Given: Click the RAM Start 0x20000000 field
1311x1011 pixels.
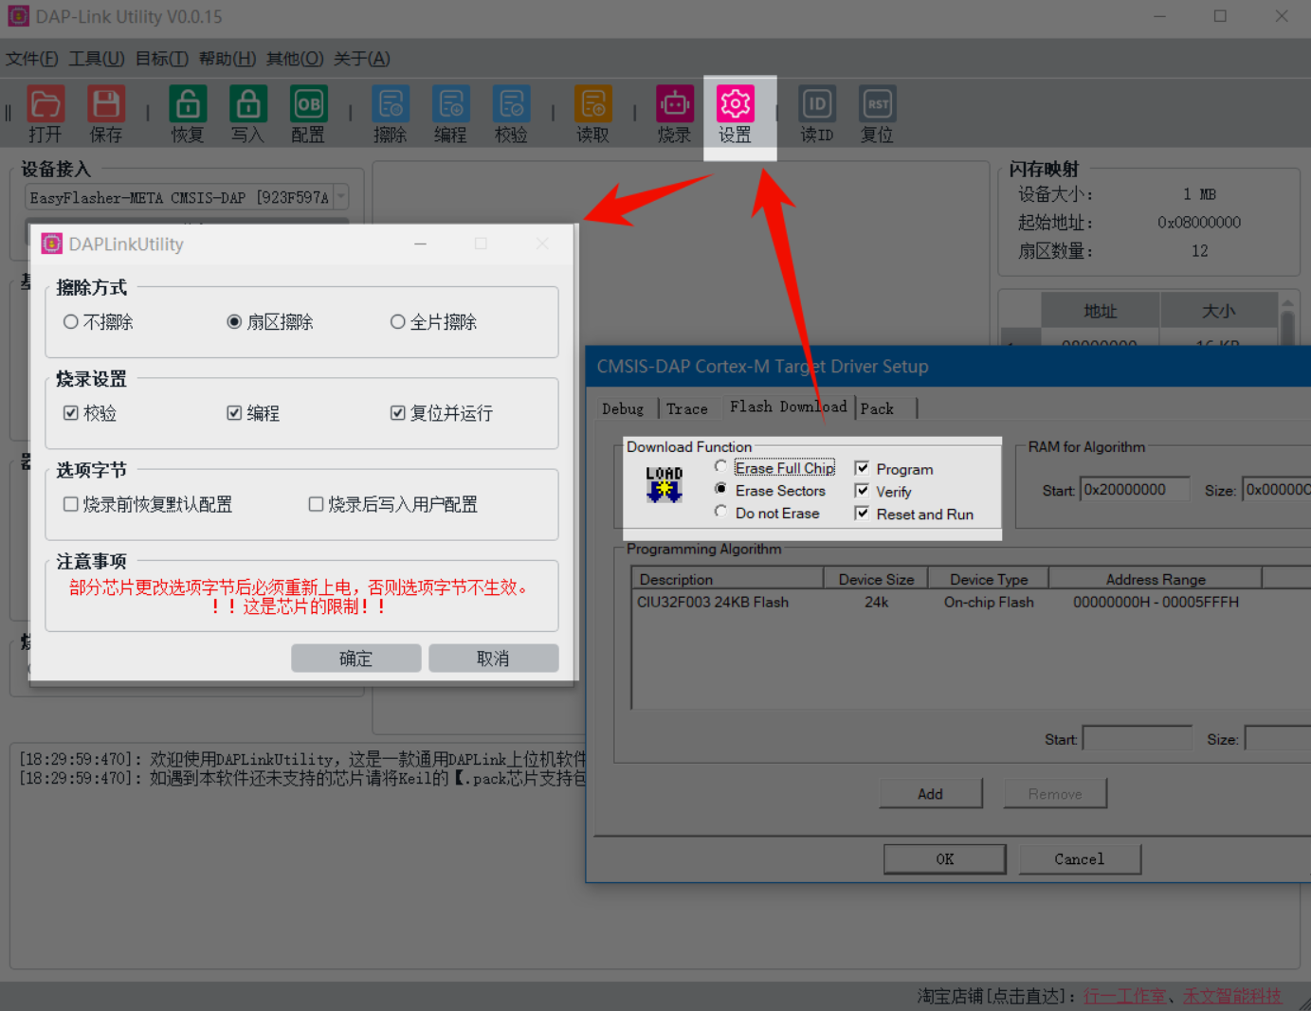Looking at the screenshot, I should tap(1135, 490).
